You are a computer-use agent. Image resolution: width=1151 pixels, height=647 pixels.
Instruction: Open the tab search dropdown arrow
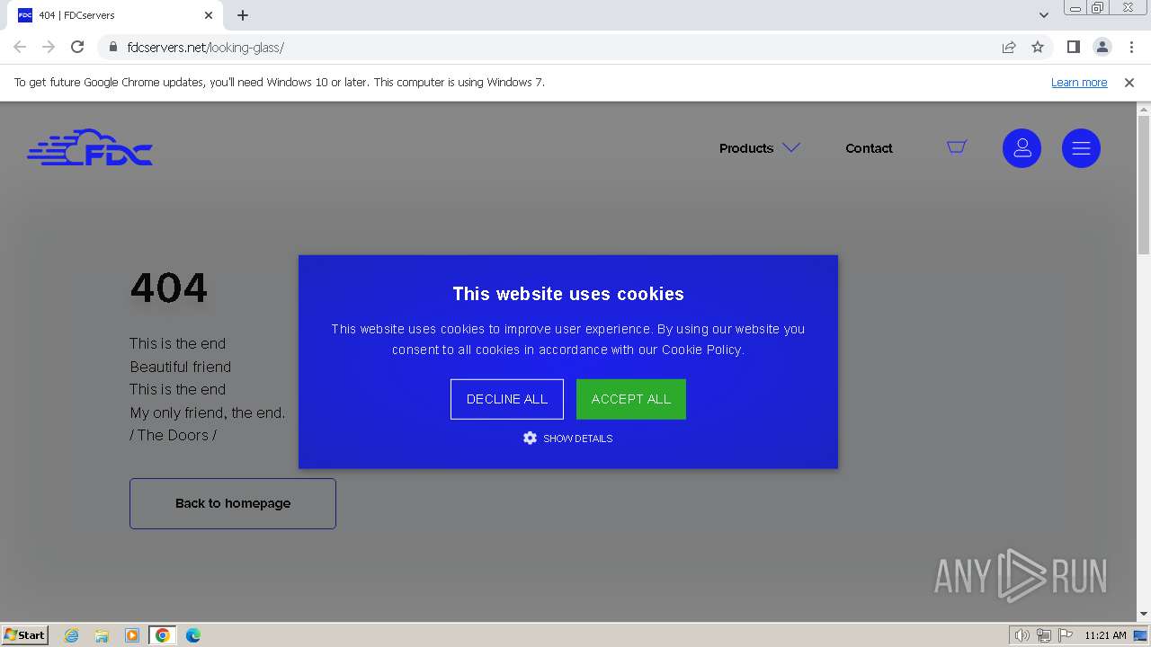pyautogui.click(x=1044, y=15)
